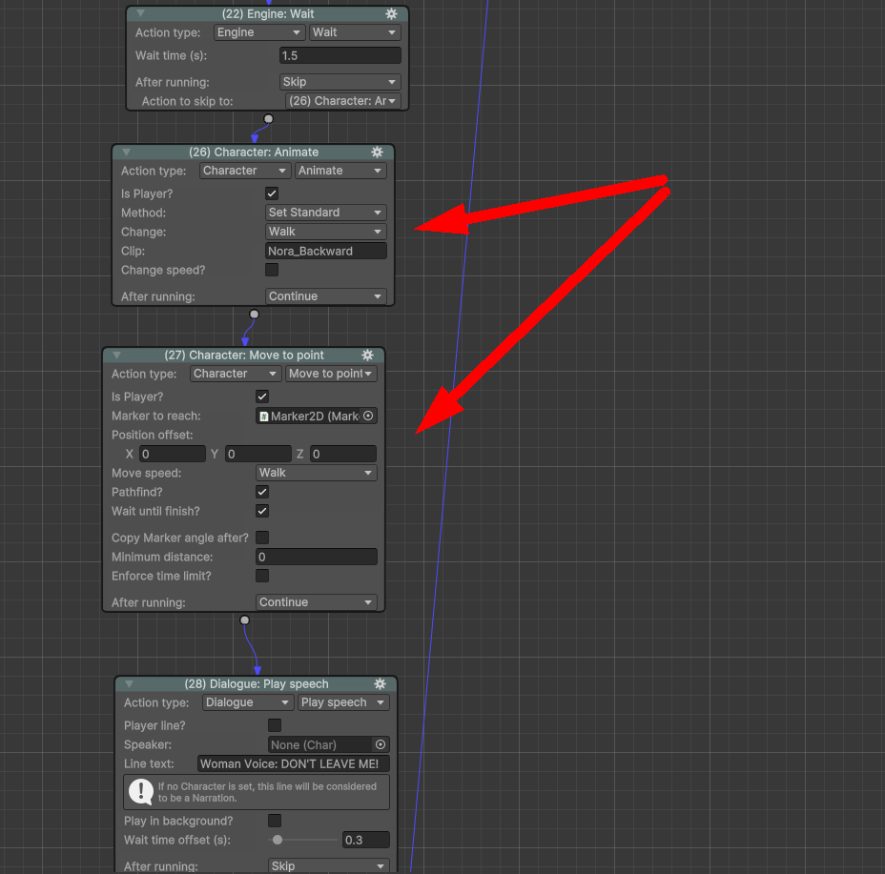This screenshot has height=874, width=885.
Task: Collapse node 26 Character: Animate
Action: click(x=127, y=152)
